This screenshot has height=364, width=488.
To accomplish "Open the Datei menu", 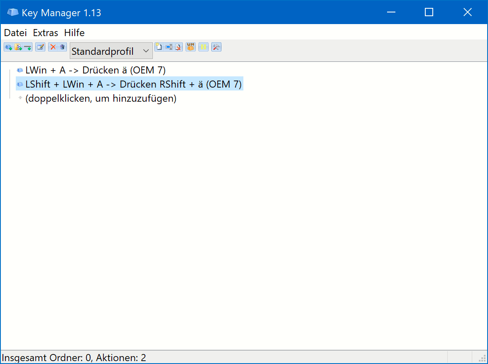I will click(15, 33).
